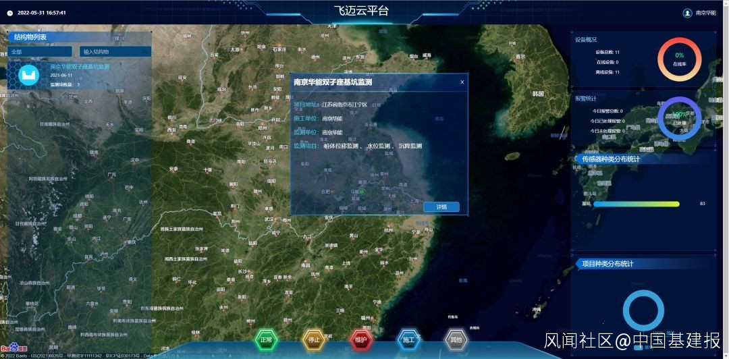Click the yellow 停止 status hexagon
The width and height of the screenshot is (729, 359).
[313, 340]
